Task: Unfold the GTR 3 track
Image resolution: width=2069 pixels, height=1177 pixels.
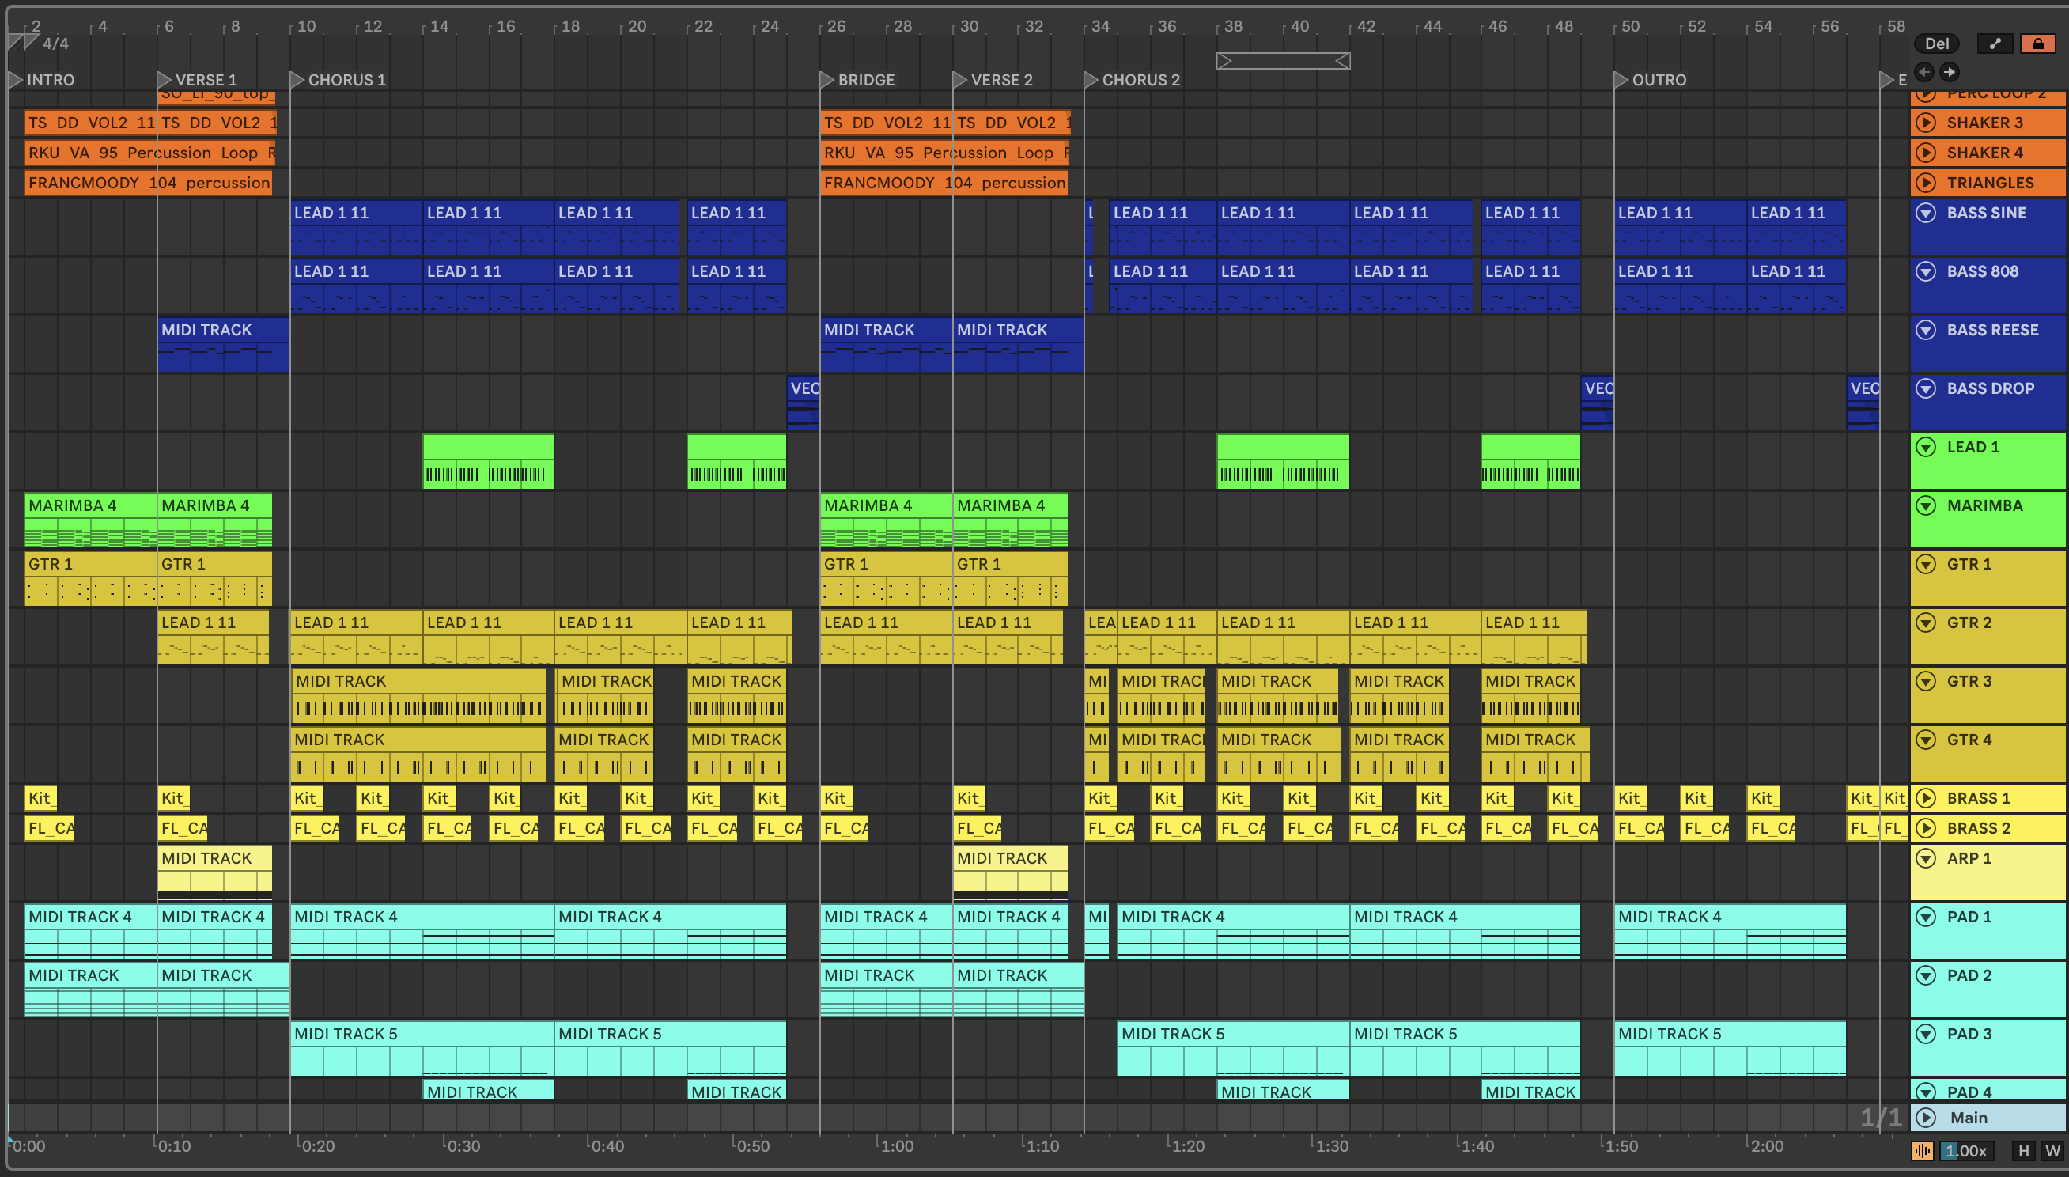Action: pyautogui.click(x=1927, y=682)
